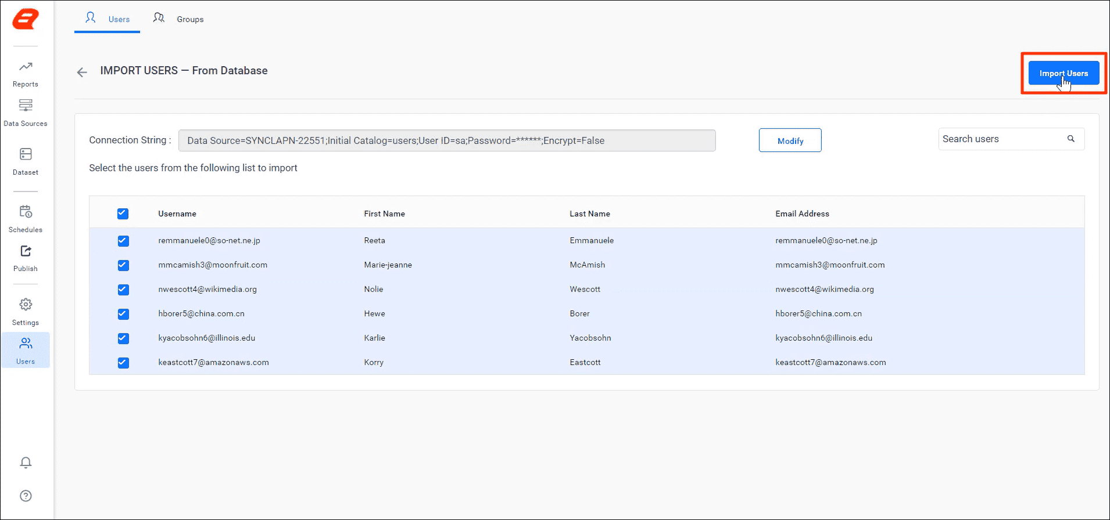Viewport: 1110px width, 520px height.
Task: Click the search magnifier icon
Action: pos(1071,139)
